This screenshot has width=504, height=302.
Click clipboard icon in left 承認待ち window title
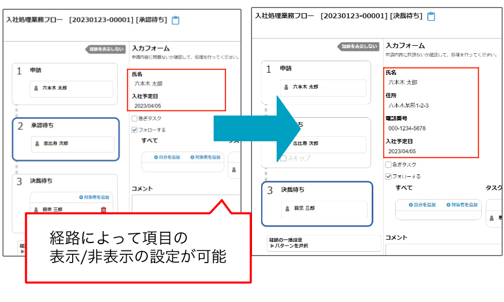(x=175, y=20)
